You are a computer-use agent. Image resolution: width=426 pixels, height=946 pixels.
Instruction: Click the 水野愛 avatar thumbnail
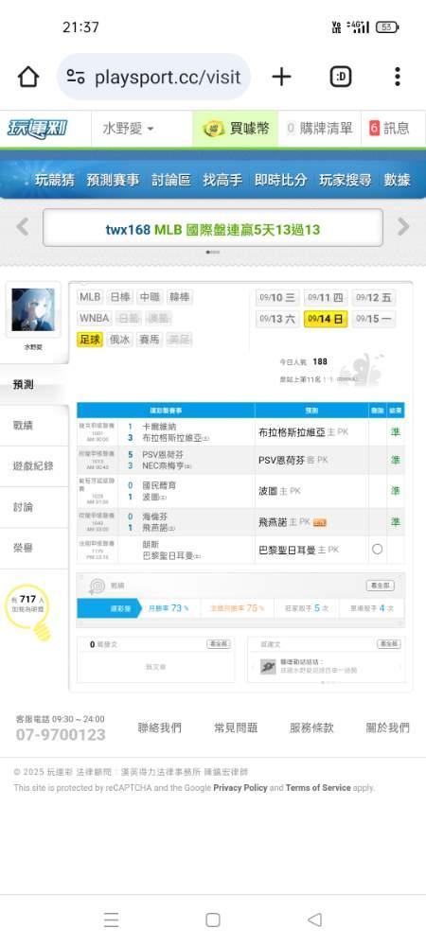(x=33, y=309)
